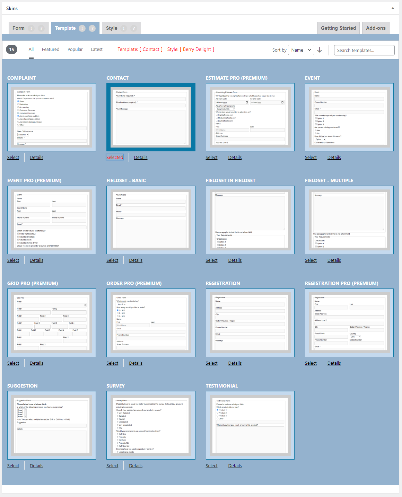402x497 pixels.
Task: Open the help icon on the Template tab
Action: (x=92, y=28)
